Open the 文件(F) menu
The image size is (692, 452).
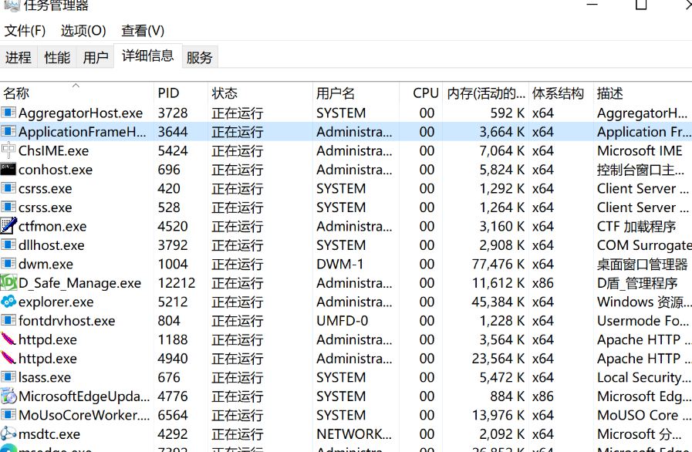tap(25, 30)
